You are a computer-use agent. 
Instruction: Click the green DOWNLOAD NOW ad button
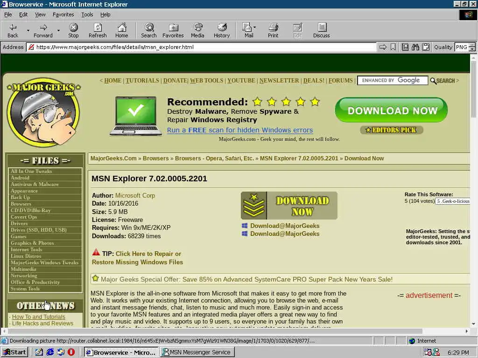click(x=392, y=110)
